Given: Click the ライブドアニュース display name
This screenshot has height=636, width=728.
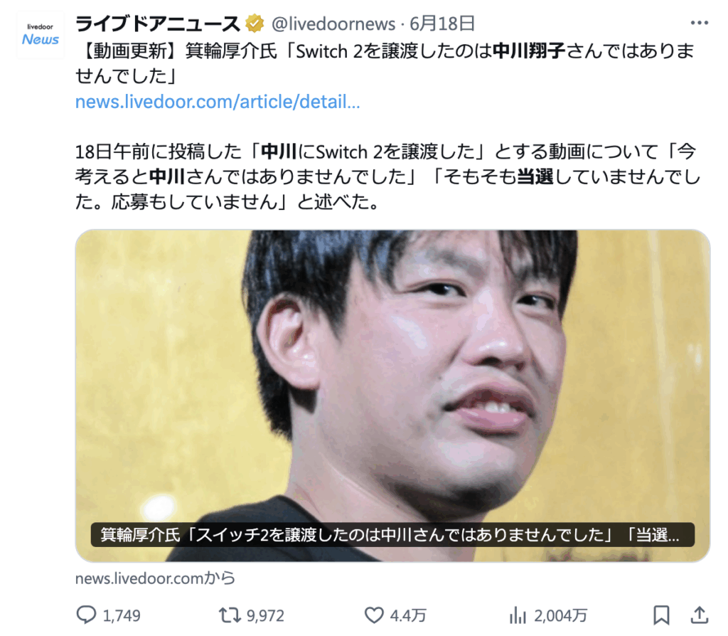Looking at the screenshot, I should (x=157, y=23).
